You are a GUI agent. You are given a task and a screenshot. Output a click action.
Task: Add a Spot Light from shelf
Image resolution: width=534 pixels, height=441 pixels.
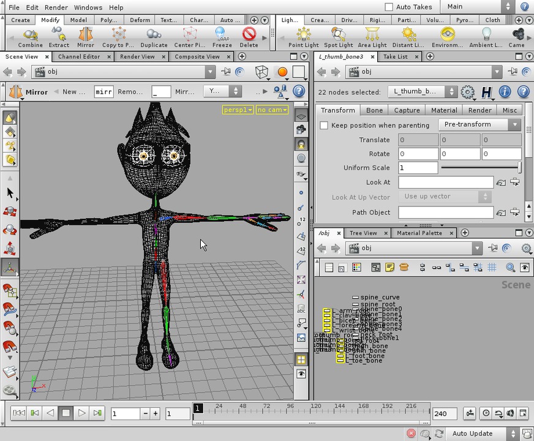(x=338, y=37)
